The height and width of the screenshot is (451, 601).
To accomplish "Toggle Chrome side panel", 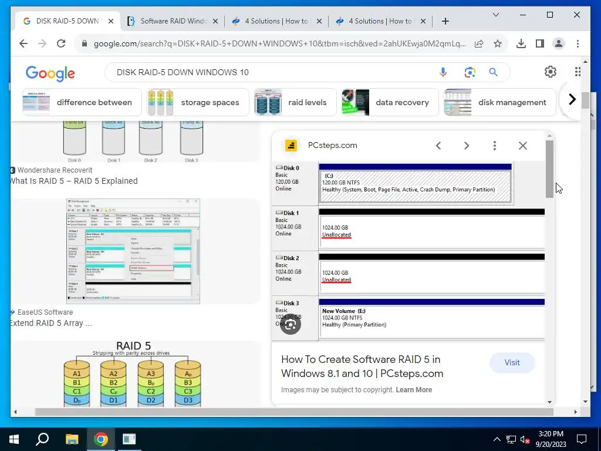I will click(x=540, y=43).
